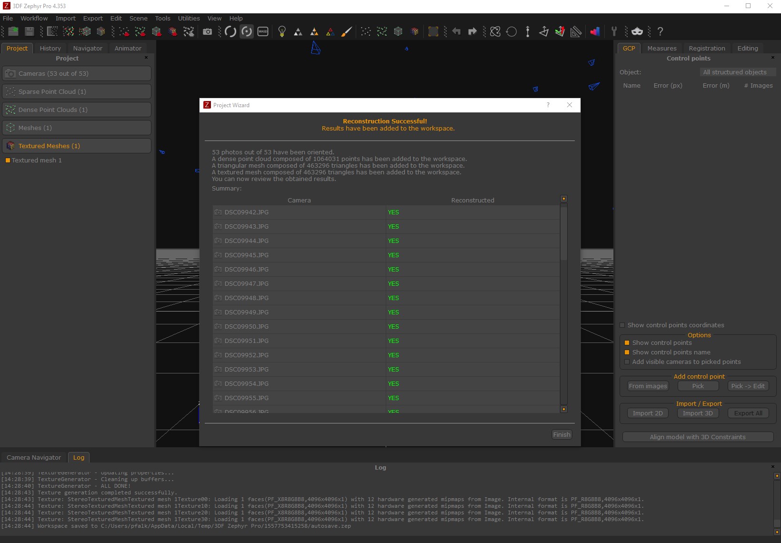781x543 pixels.
Task: Click the question mark help icon
Action: coord(660,31)
